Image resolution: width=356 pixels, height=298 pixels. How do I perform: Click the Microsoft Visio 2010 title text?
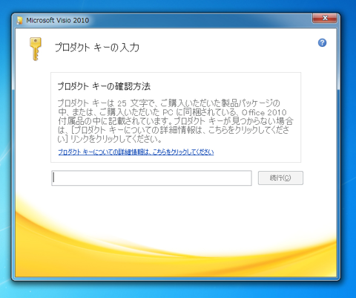(58, 20)
